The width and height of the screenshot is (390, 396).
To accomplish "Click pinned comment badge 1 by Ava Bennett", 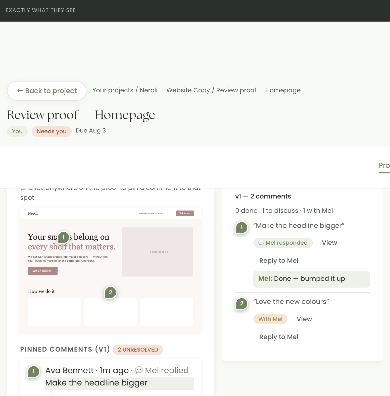I will [34, 372].
